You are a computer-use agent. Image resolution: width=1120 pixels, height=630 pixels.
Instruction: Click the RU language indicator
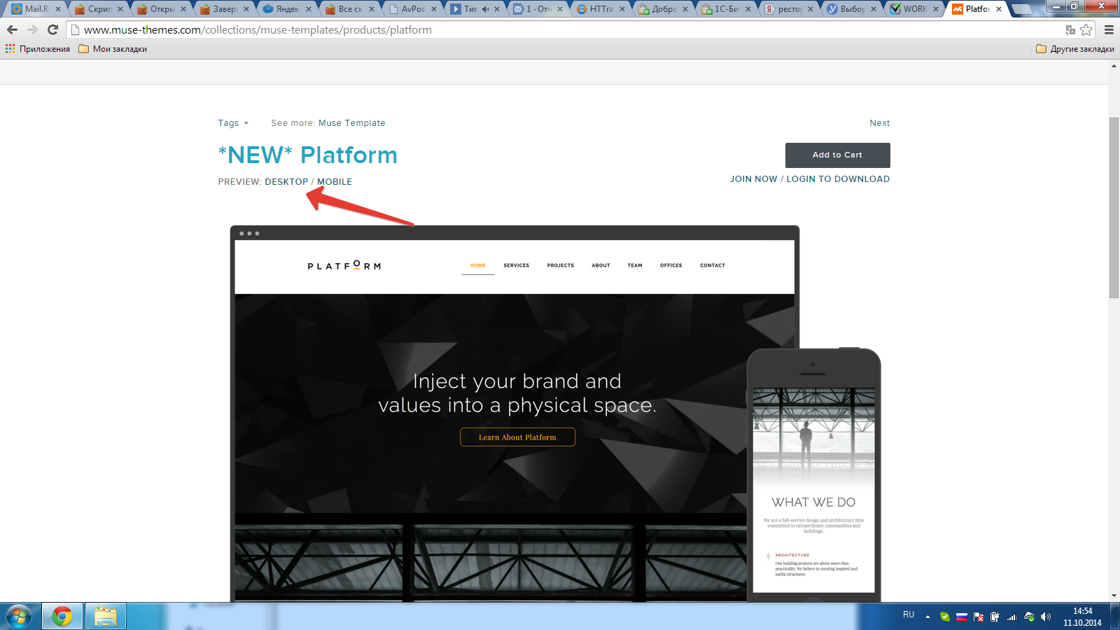point(909,615)
